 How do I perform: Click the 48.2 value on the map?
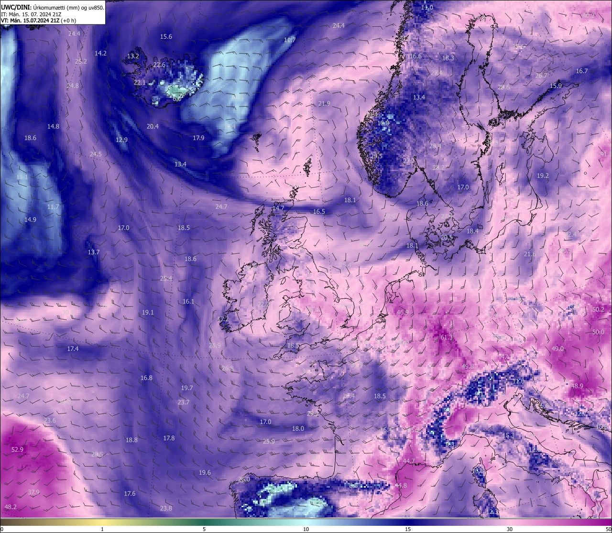(11, 507)
